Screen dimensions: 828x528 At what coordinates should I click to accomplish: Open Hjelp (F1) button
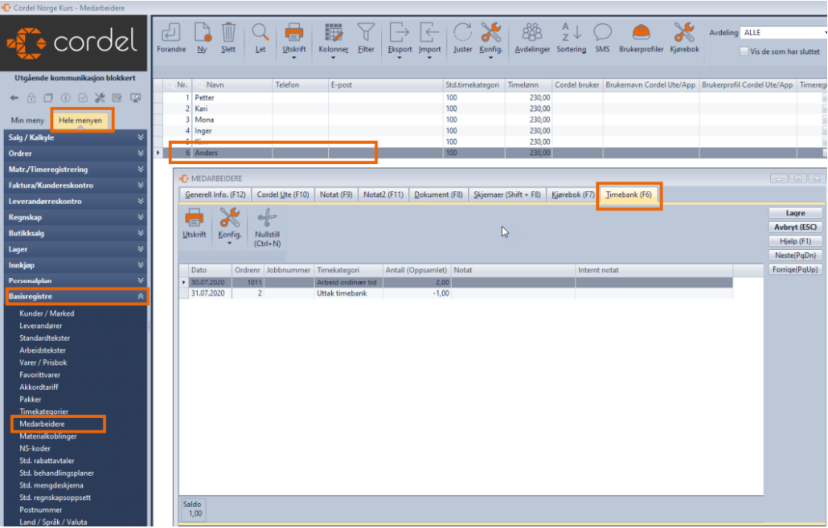(795, 241)
